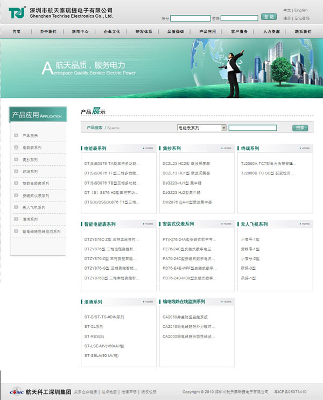Open 品质保证 in the navigation bar
323x400 pixels.
coord(175,31)
